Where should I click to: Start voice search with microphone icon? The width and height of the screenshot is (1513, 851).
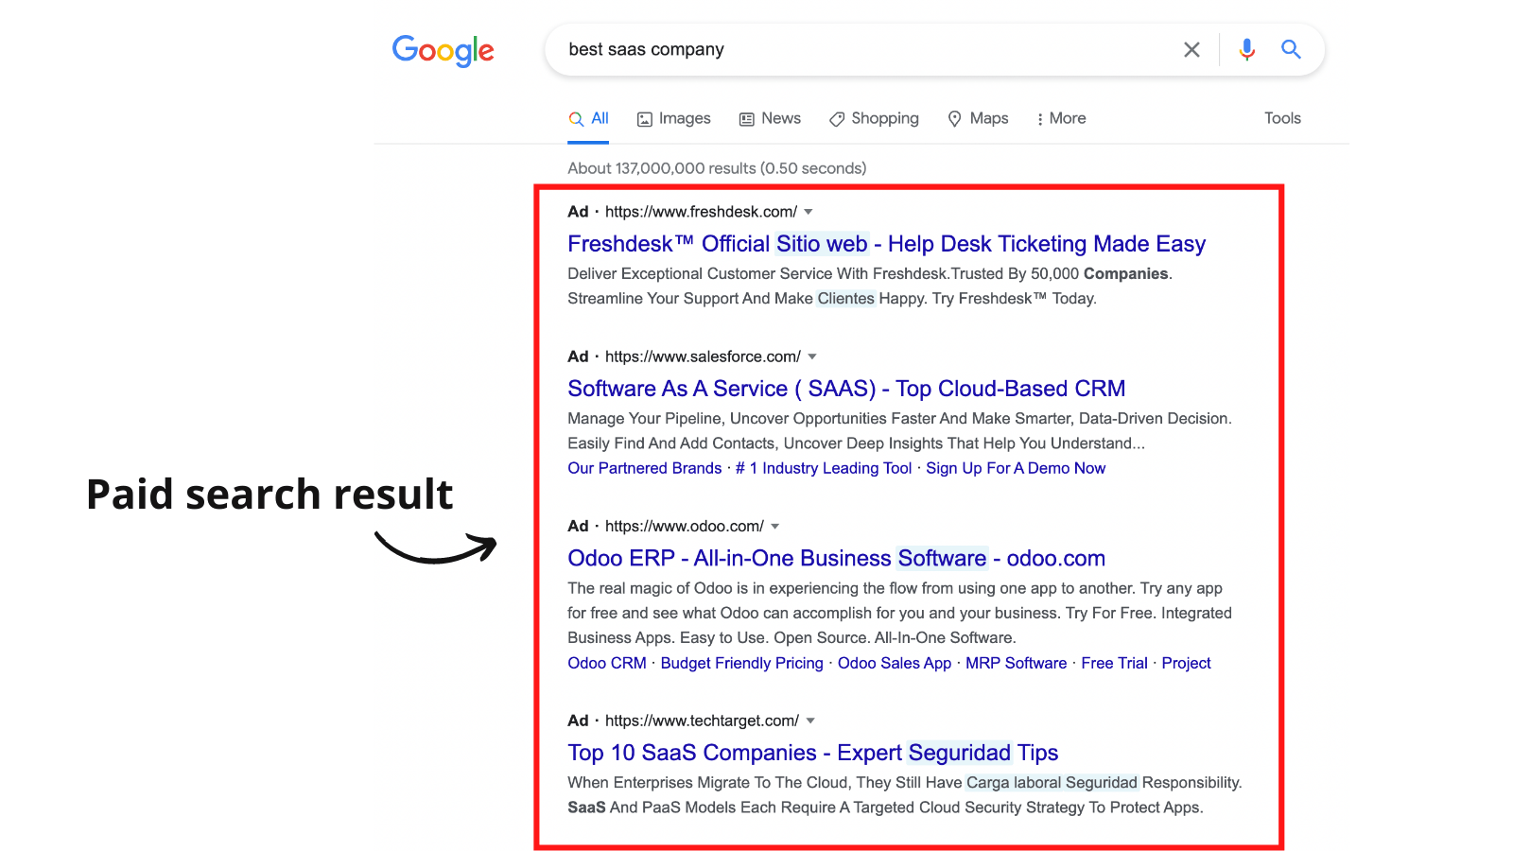point(1247,49)
